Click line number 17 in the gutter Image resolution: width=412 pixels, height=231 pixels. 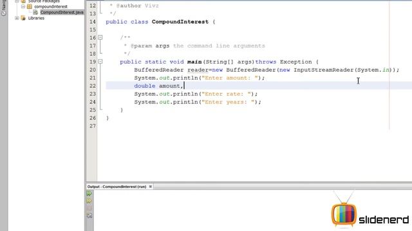point(93,46)
